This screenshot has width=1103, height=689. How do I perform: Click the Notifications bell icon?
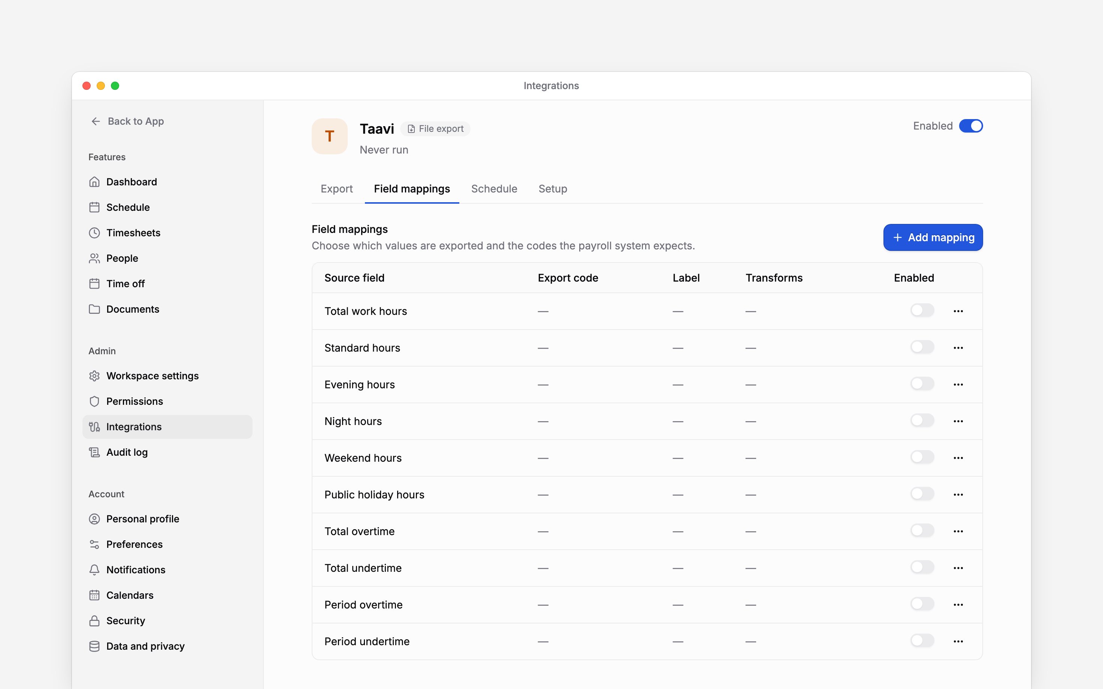(94, 570)
